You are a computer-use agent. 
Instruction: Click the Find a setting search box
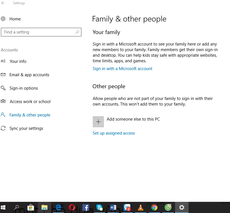(39, 32)
